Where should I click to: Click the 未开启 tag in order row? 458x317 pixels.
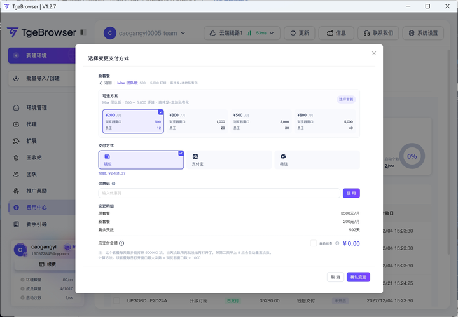(x=340, y=300)
